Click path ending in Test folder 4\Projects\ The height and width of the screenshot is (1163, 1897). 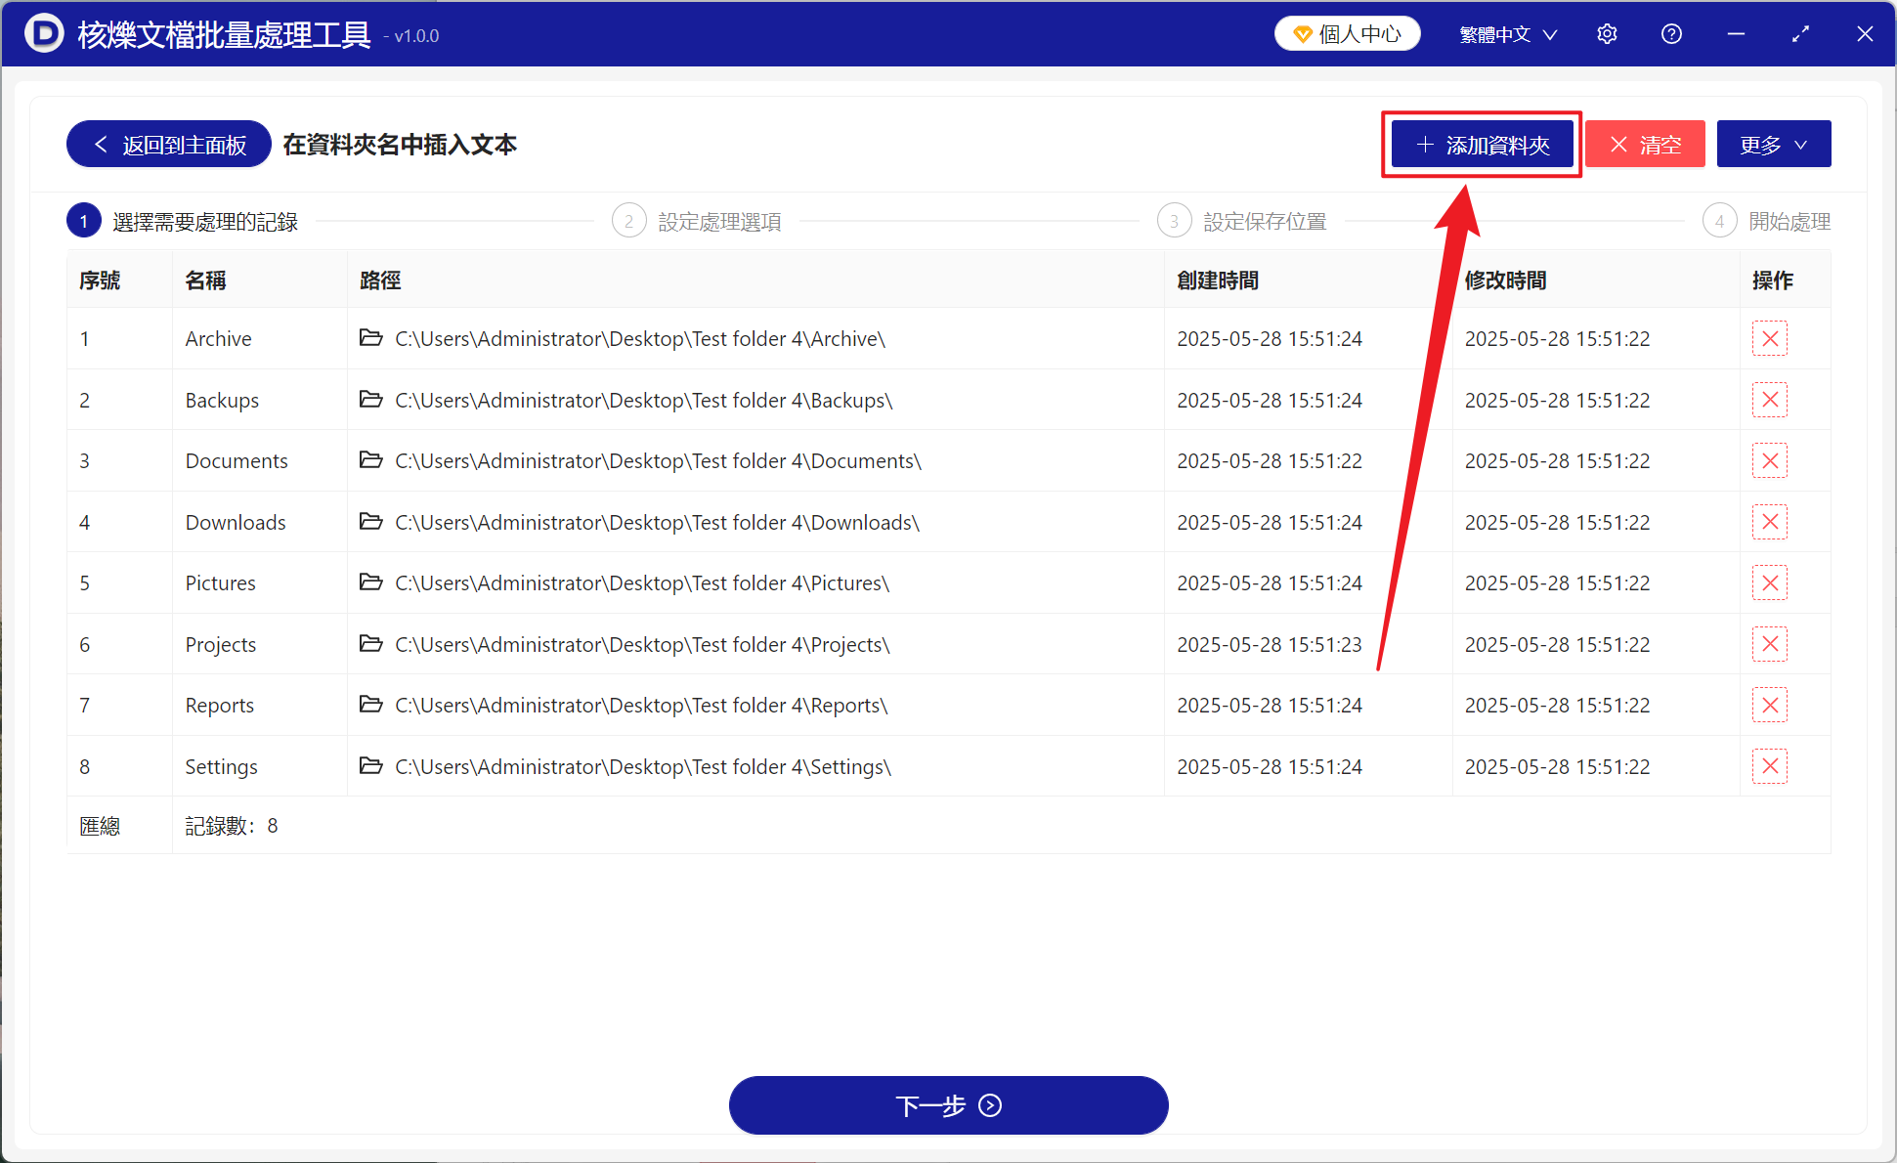642,644
